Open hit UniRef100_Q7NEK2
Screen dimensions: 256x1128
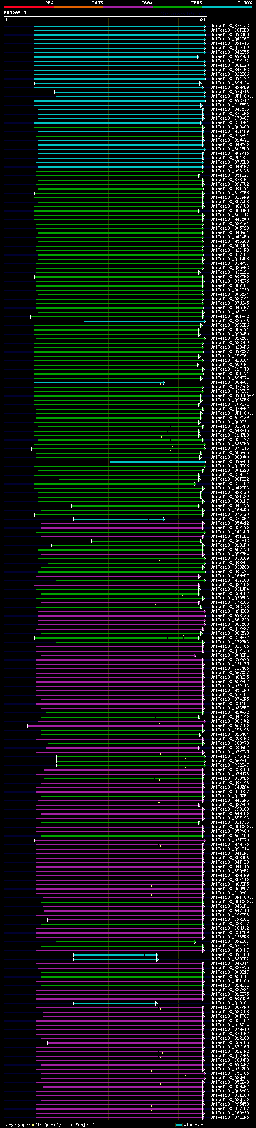tap(230, 409)
